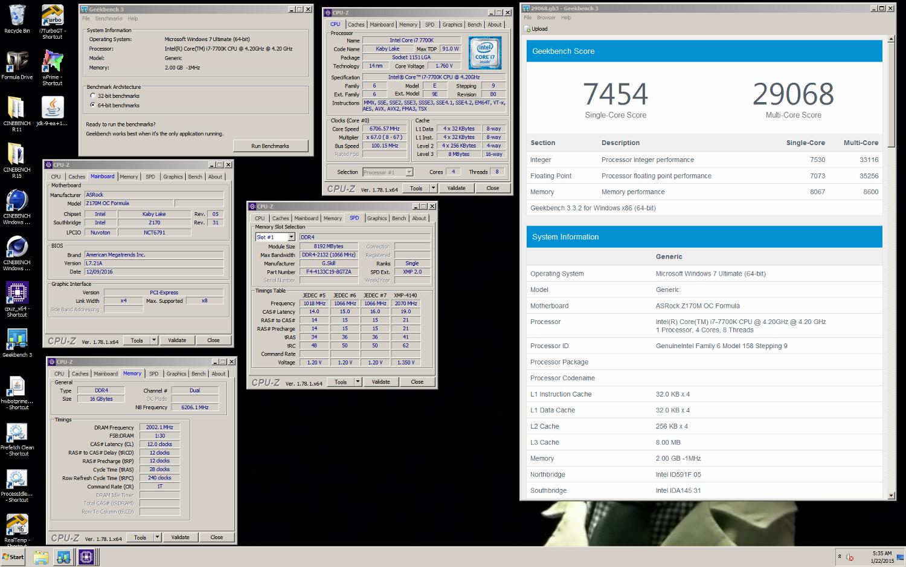Click Z170M OC Formula model field
This screenshot has width=906, height=567.
(128, 204)
